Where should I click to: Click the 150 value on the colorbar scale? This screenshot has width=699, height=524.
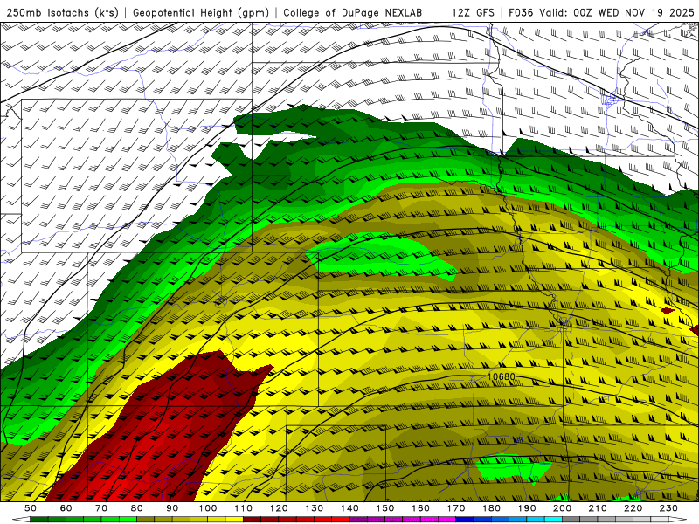[385, 508]
